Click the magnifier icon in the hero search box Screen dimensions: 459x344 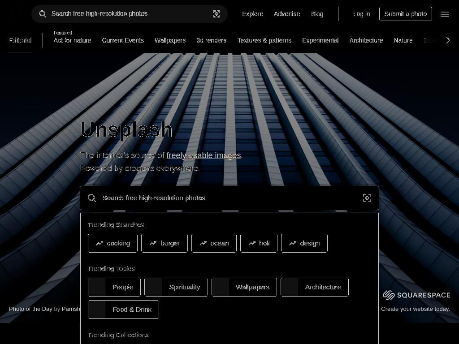click(x=92, y=198)
